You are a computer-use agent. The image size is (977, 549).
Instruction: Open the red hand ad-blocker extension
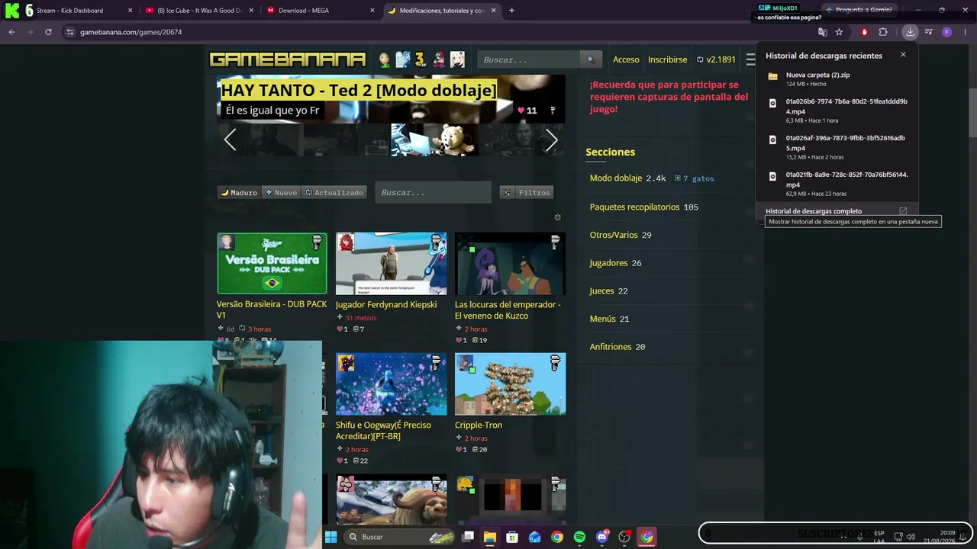(864, 32)
